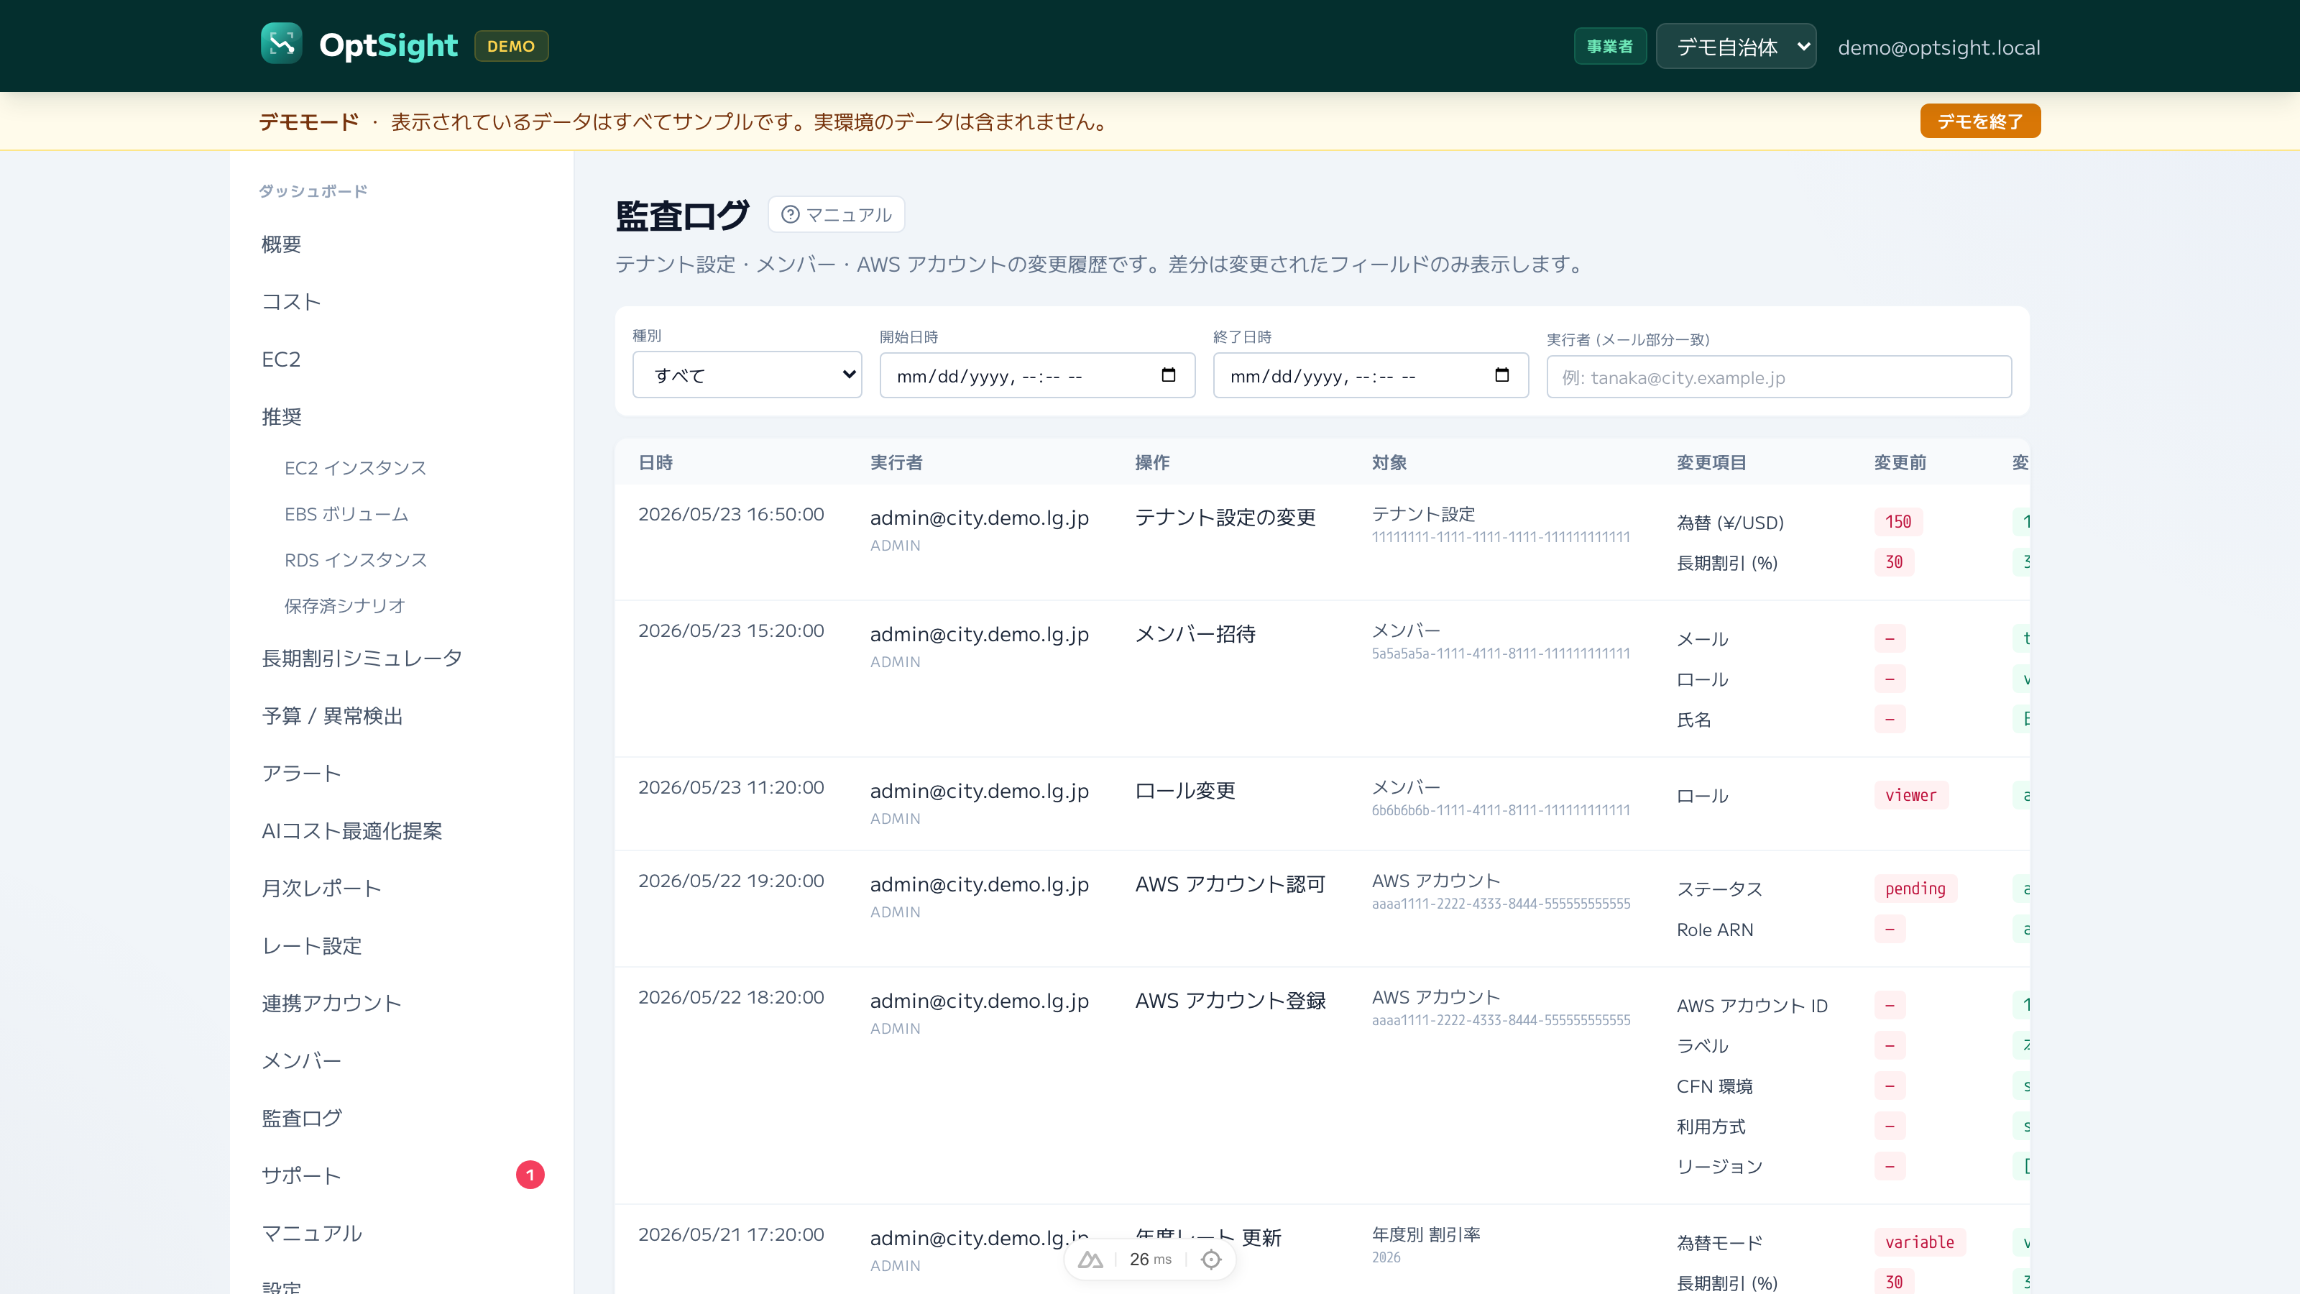Open レート設定 page
2300x1294 pixels.
pyautogui.click(x=312, y=946)
